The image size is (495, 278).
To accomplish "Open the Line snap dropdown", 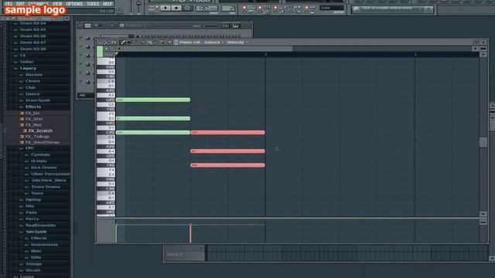I will [x=332, y=8].
